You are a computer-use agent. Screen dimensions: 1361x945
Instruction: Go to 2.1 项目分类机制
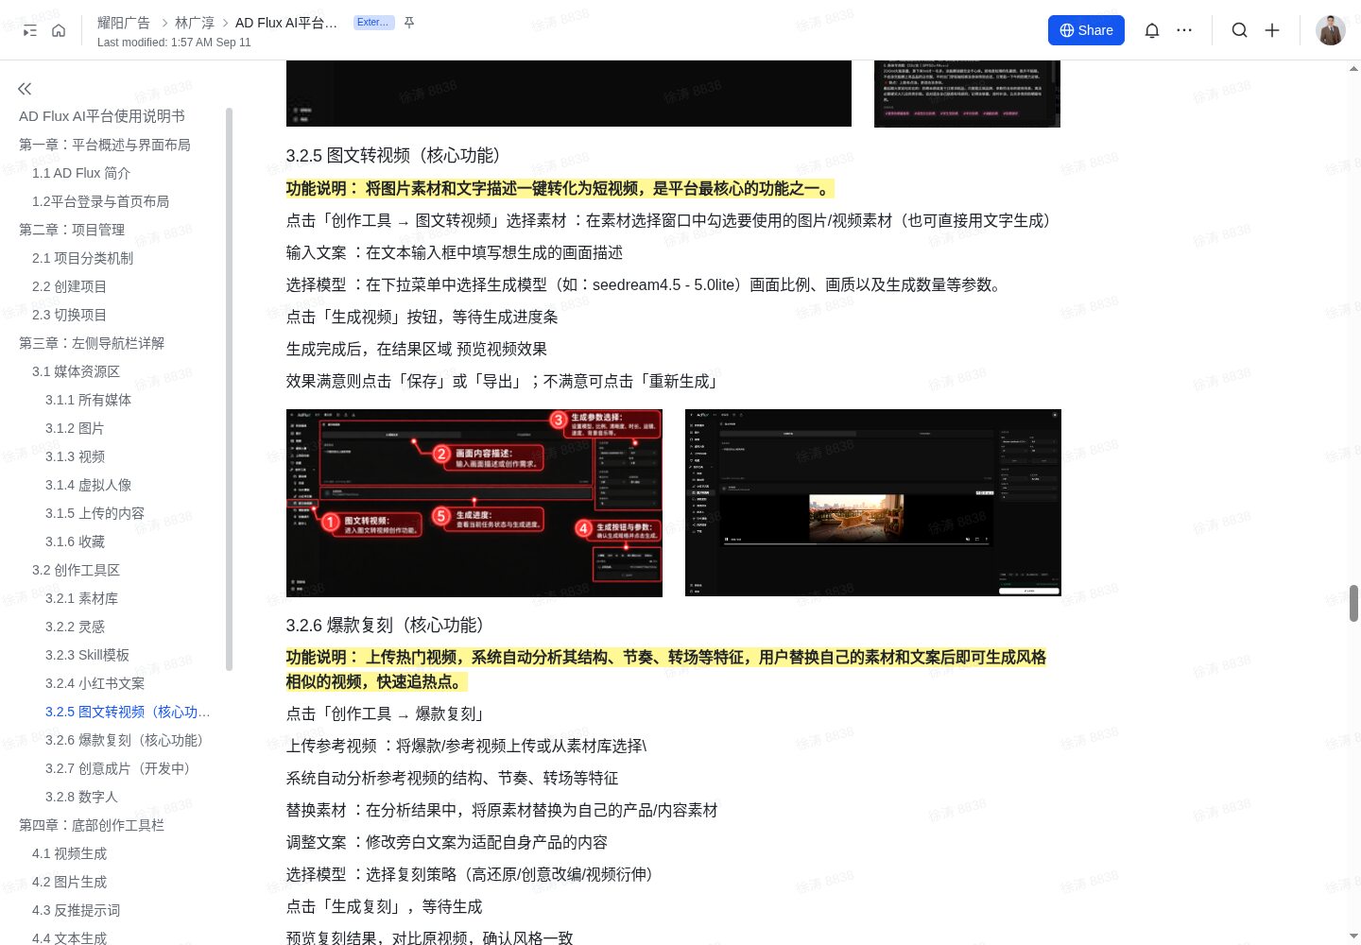(82, 258)
